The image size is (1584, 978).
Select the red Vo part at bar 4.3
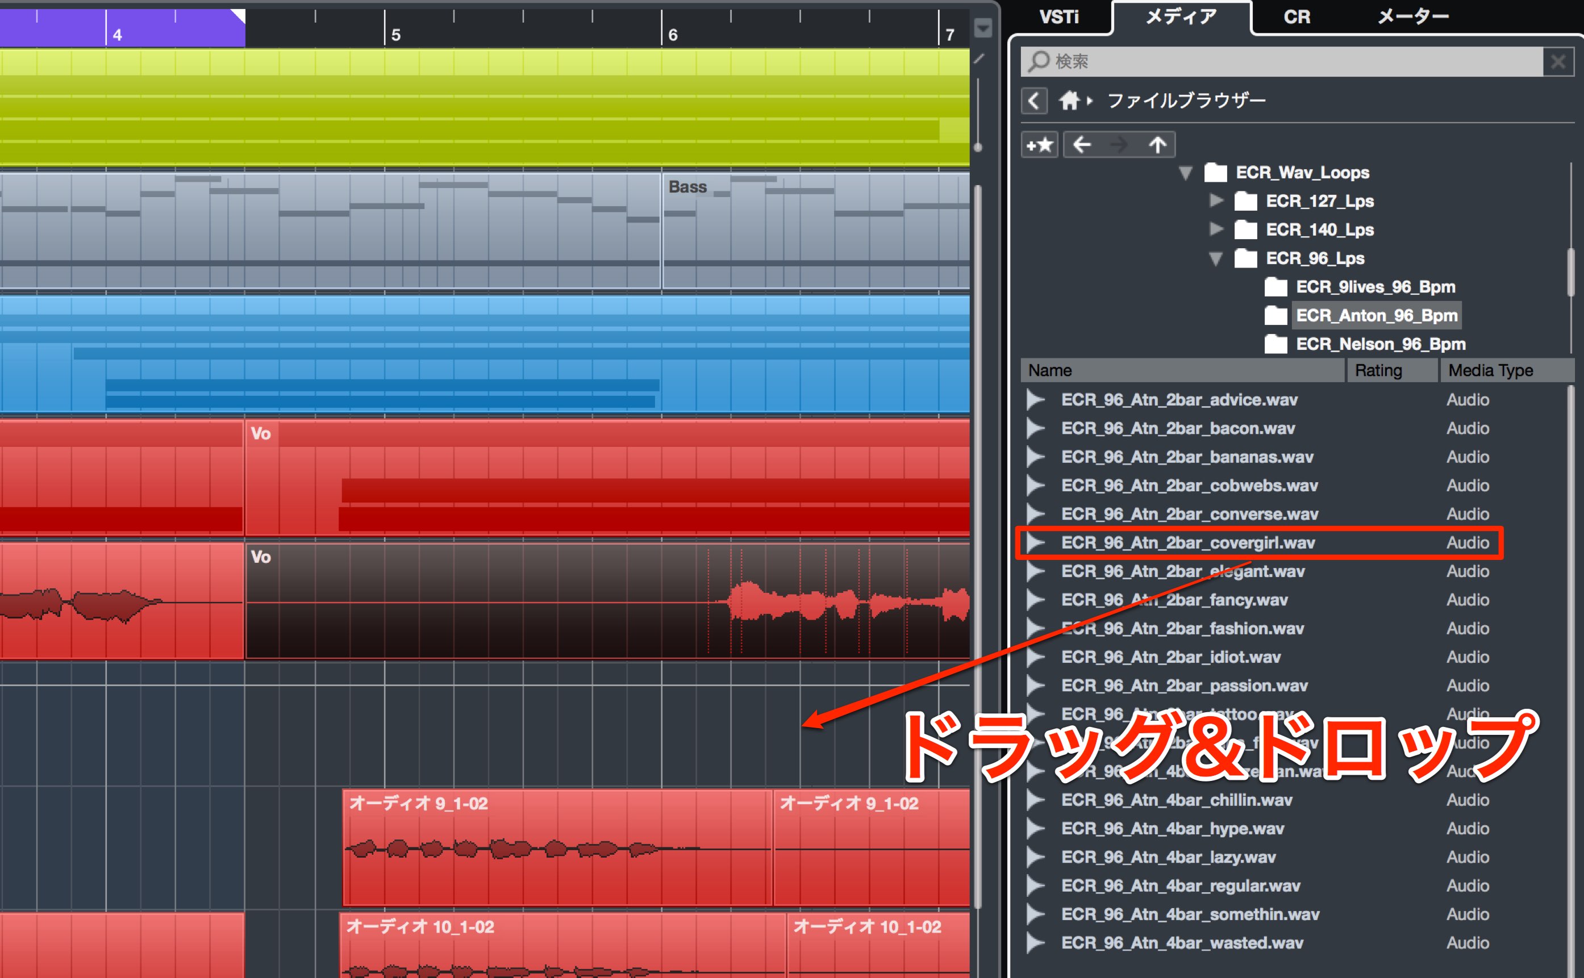[607, 477]
